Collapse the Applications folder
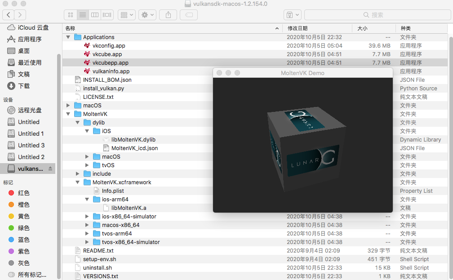This screenshot has width=453, height=280. coord(68,37)
